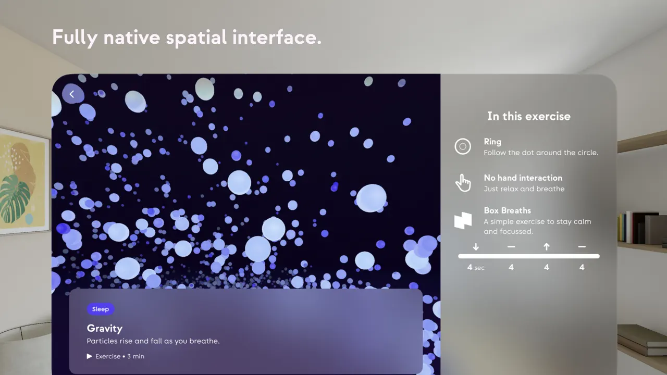The height and width of the screenshot is (375, 667).
Task: Go back with the chevron button
Action: [x=72, y=94]
